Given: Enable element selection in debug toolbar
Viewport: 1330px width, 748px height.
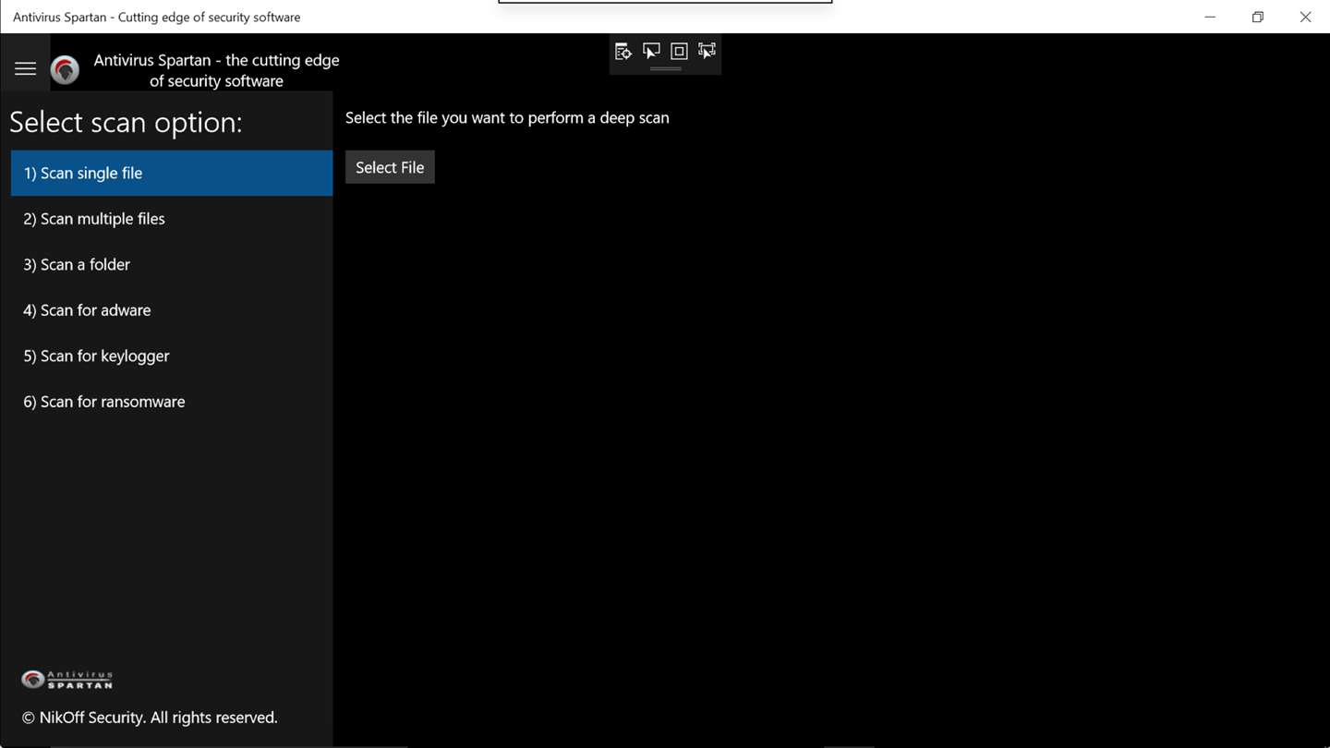Looking at the screenshot, I should tap(651, 52).
